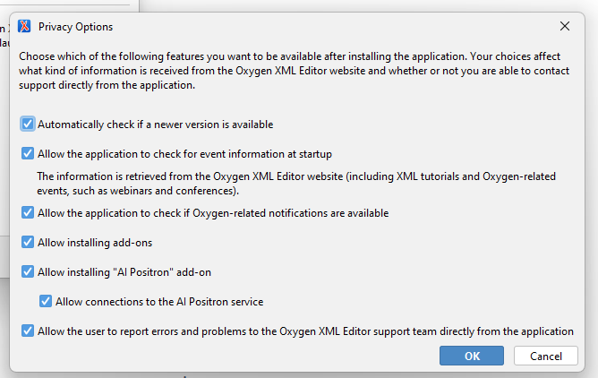Click the Oxygen XML icon in title bar

tap(25, 26)
